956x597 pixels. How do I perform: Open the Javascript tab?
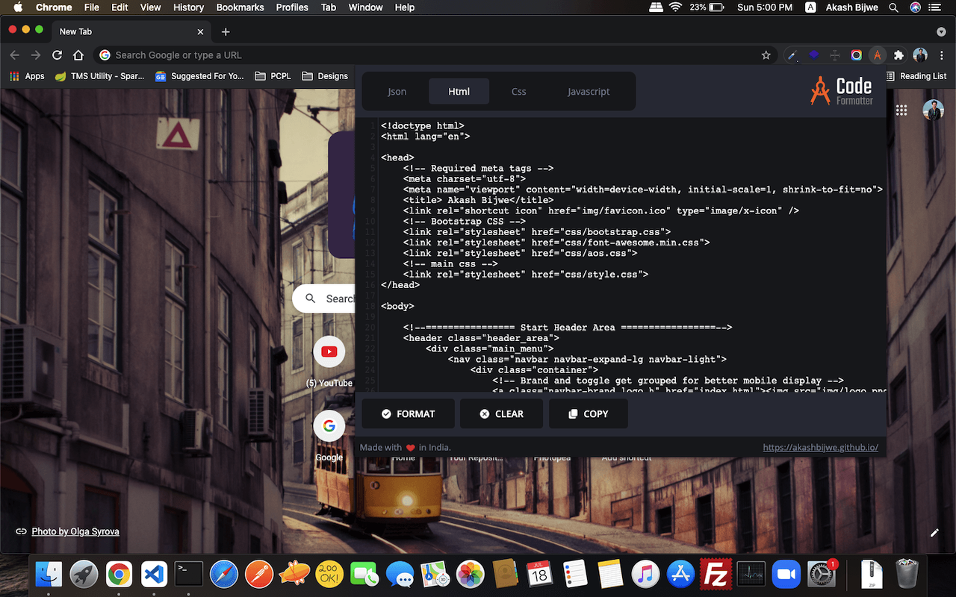click(x=589, y=91)
